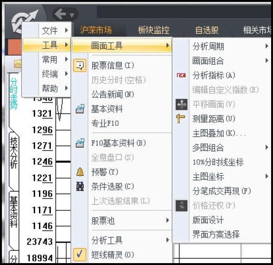
Task: Select 预警(Y) menu entry
Action: tap(122, 172)
